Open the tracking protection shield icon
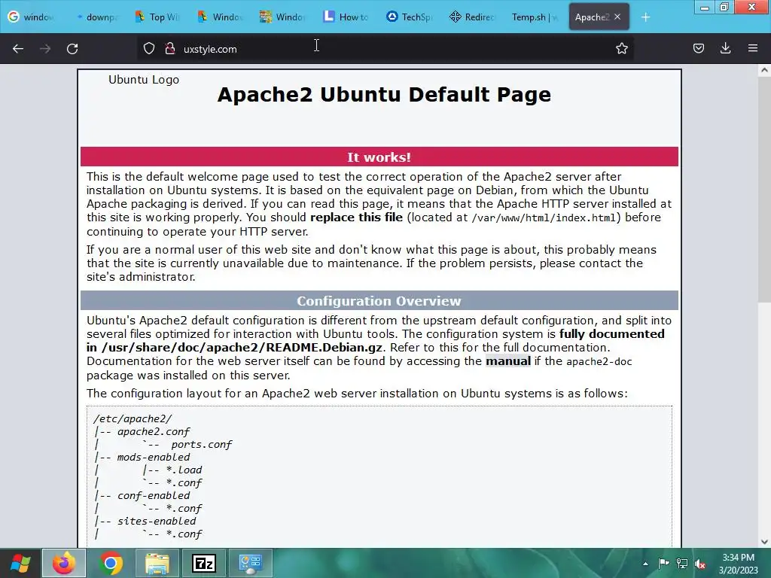771x578 pixels. pyautogui.click(x=149, y=49)
